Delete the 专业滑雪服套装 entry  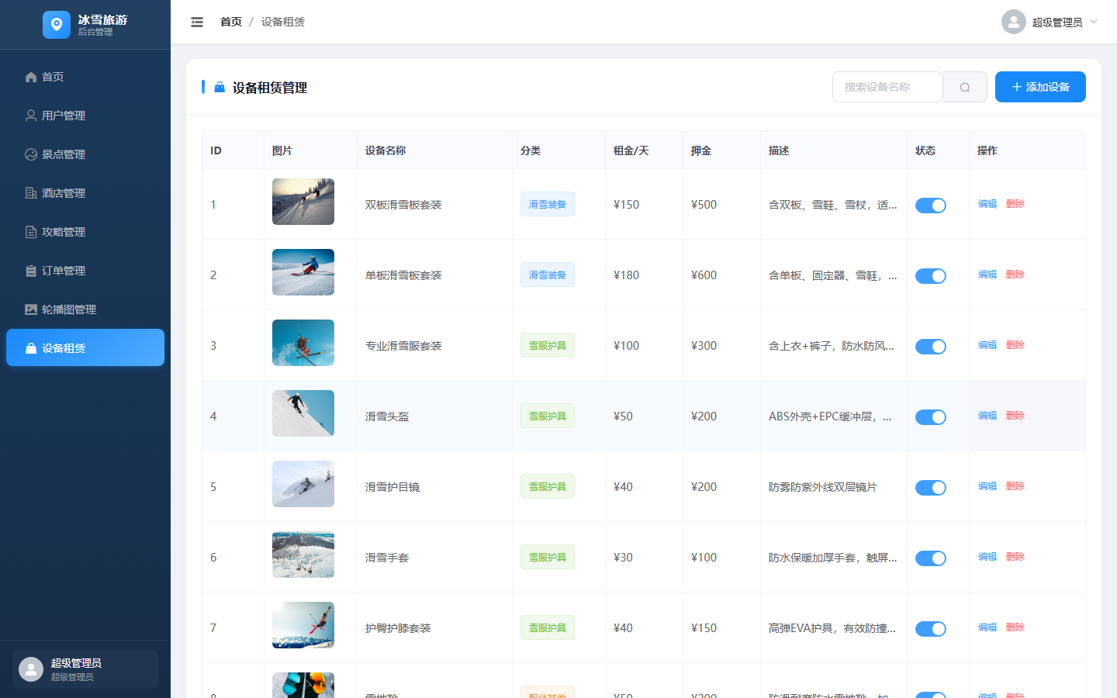[1015, 345]
